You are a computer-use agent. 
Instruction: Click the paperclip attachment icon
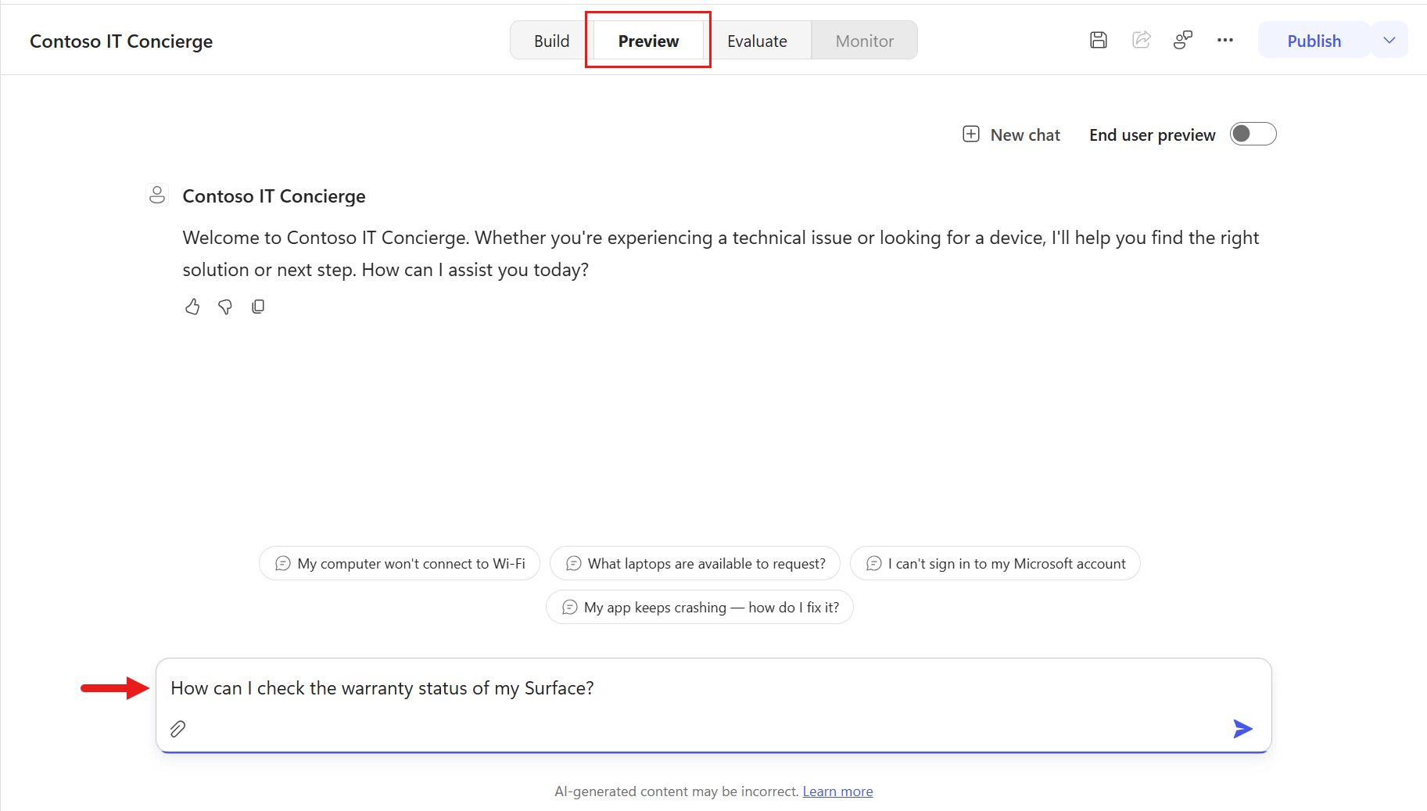tap(178, 729)
